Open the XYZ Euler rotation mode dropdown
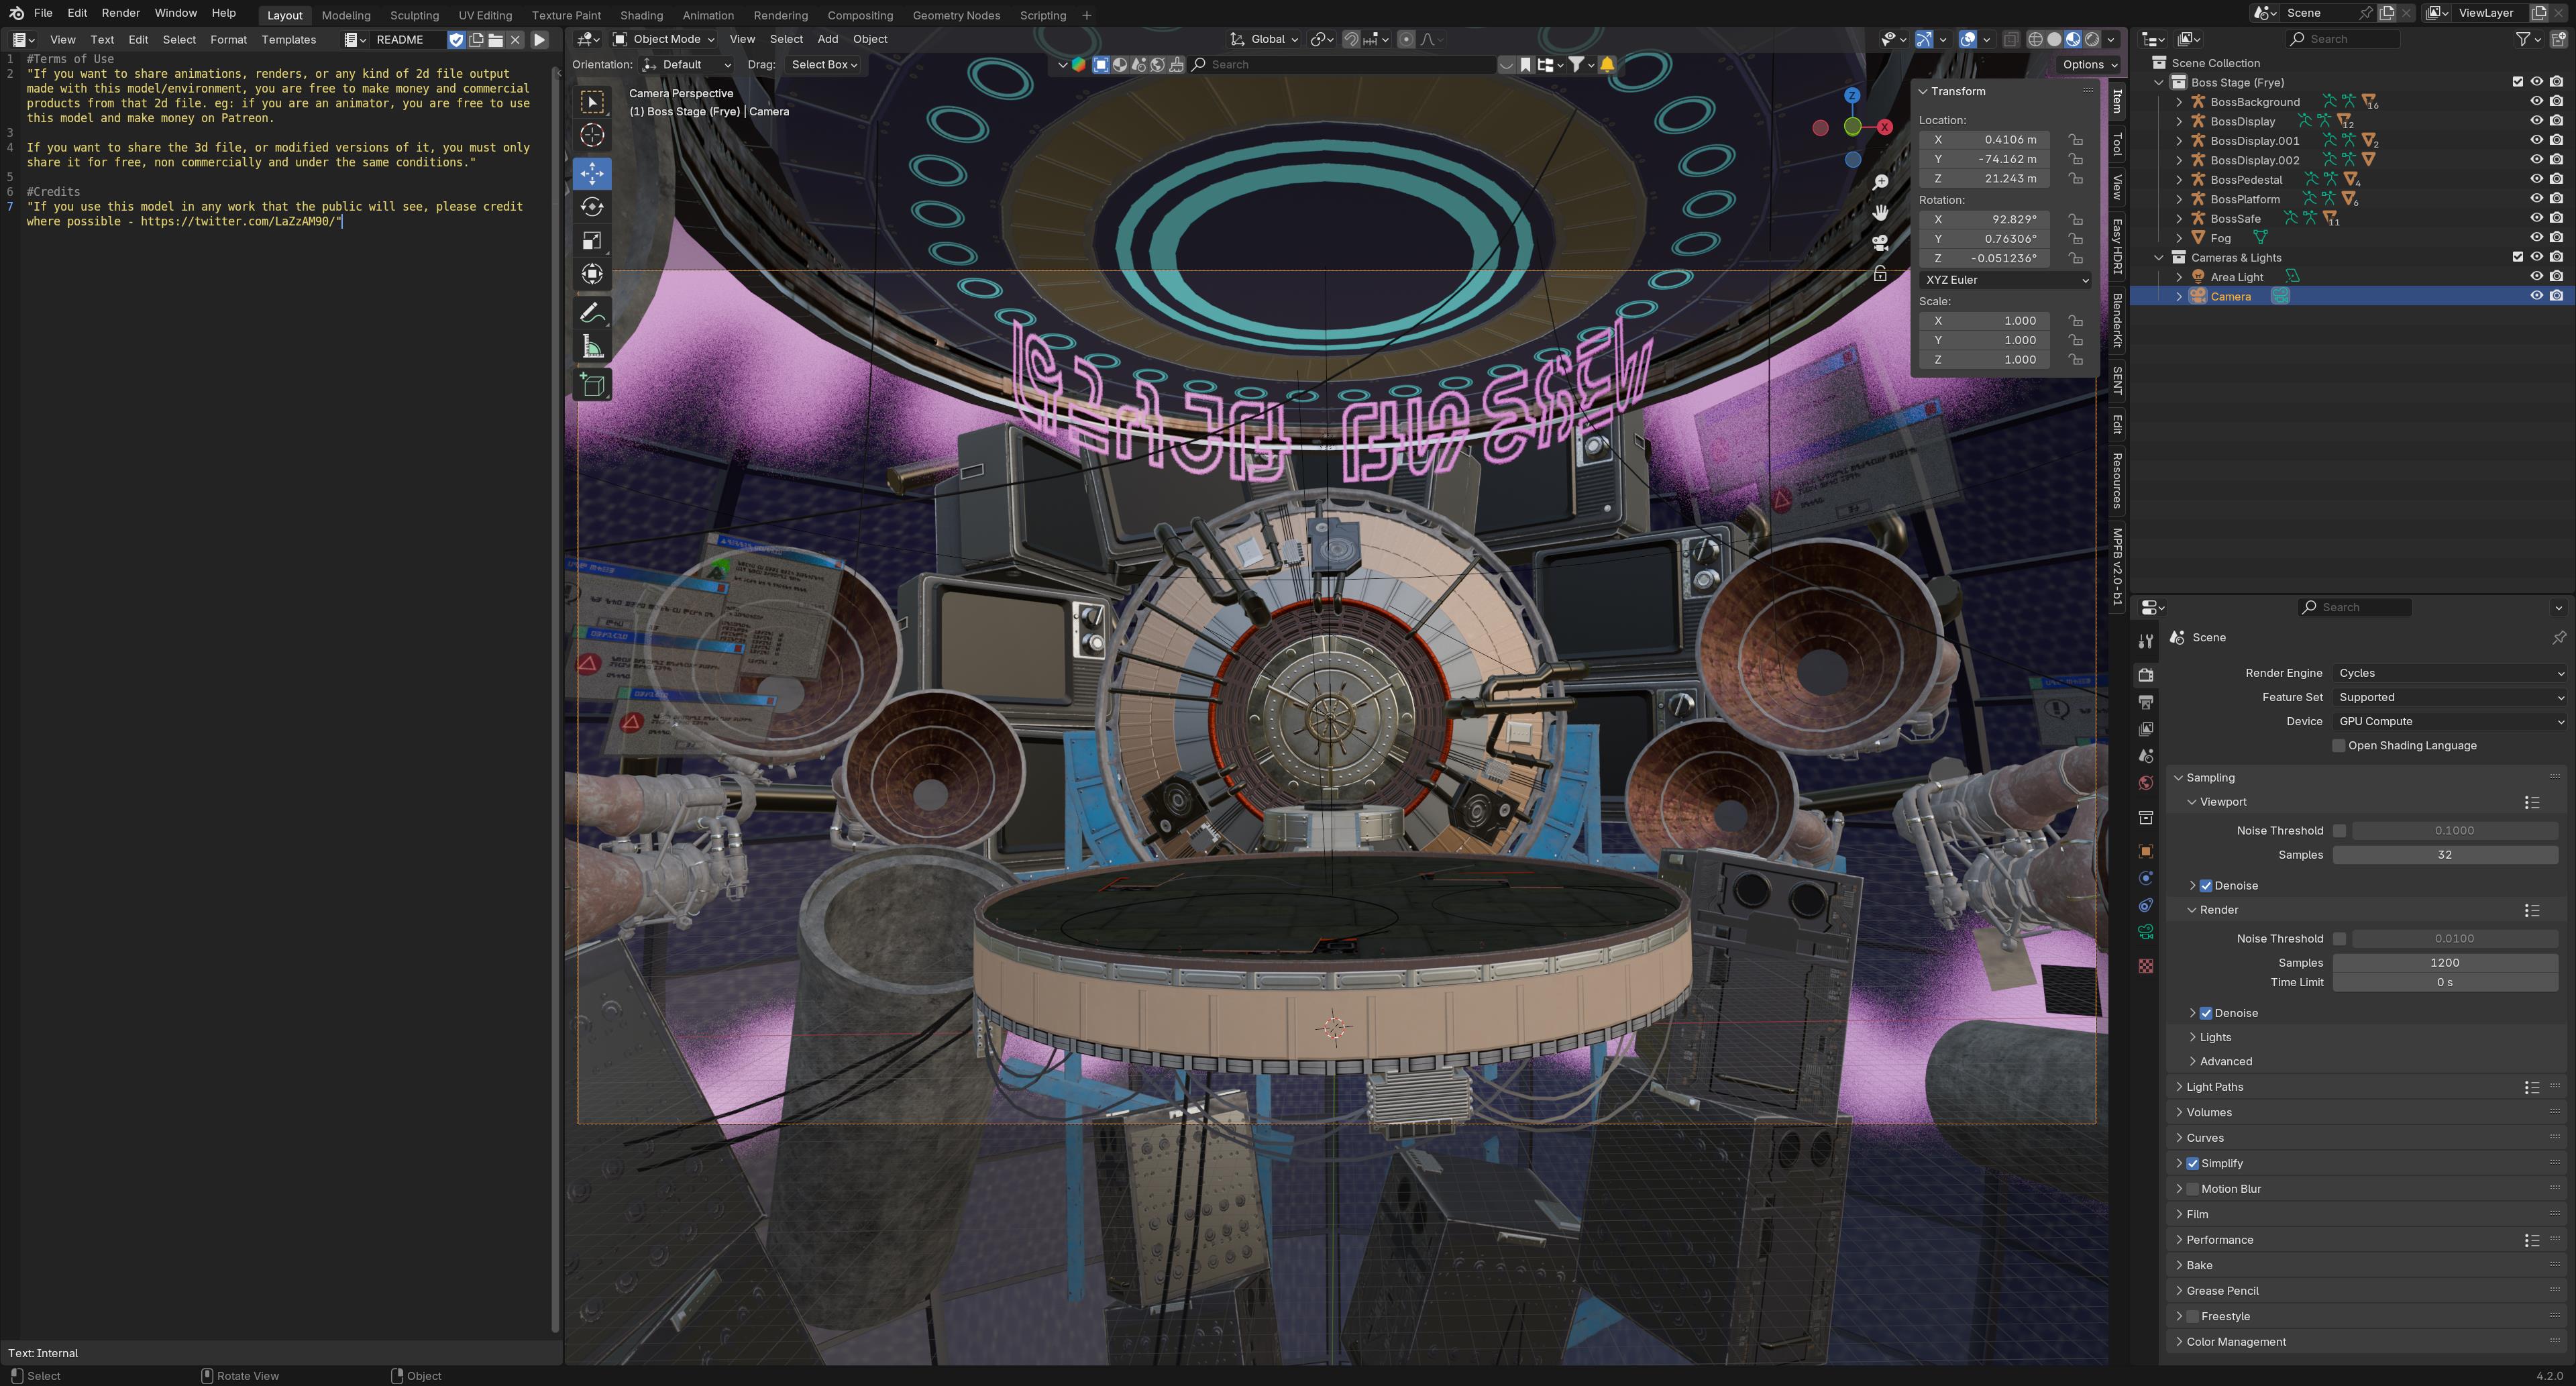Screen dimensions: 2576x1386 [2005, 280]
